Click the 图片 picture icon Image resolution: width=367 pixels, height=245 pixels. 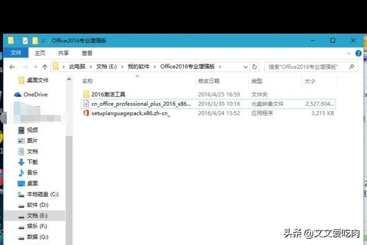click(x=21, y=141)
